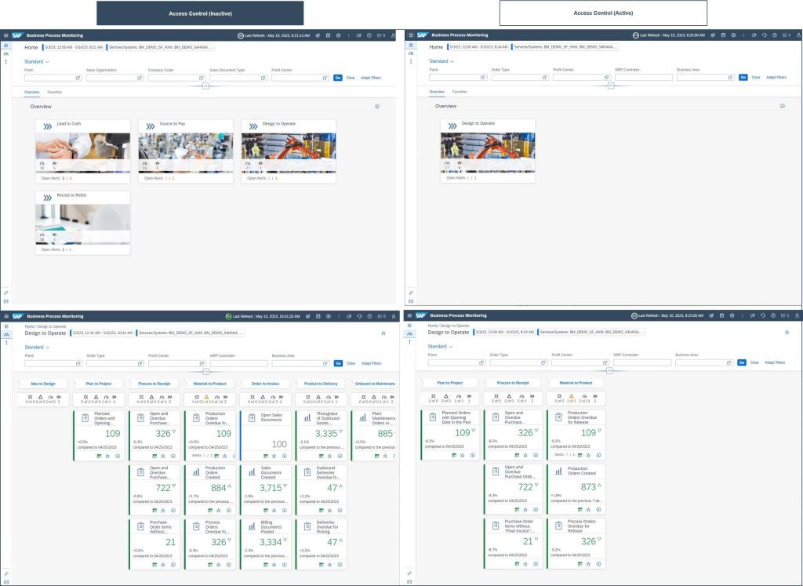Click the orange warning triangle under Material to Product in the inactive screen
Image resolution: width=803 pixels, height=586 pixels.
(x=206, y=397)
